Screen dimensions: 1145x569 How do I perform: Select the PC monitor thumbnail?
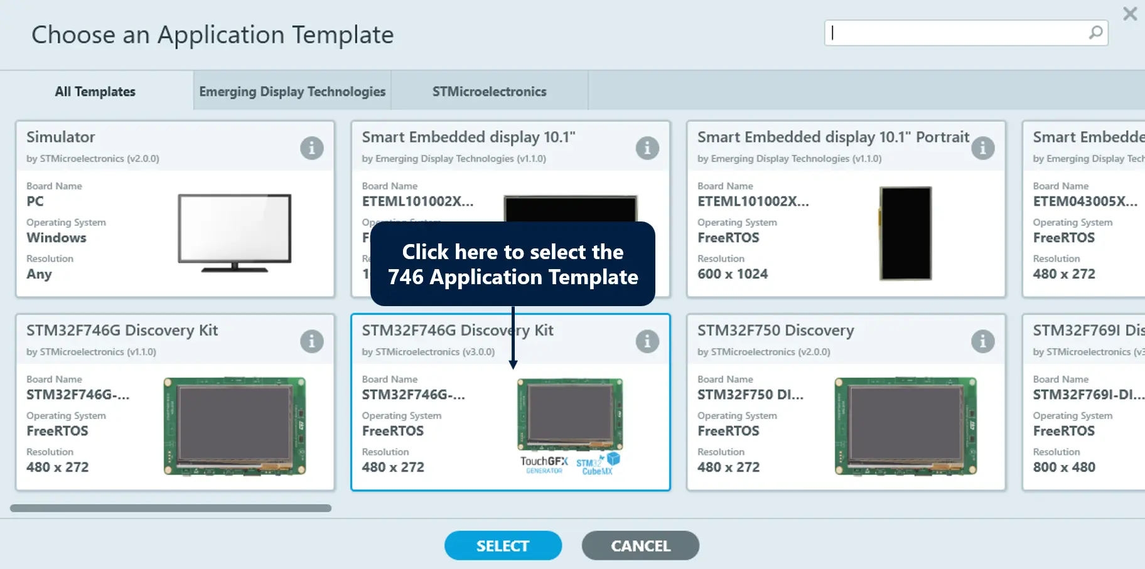click(235, 233)
